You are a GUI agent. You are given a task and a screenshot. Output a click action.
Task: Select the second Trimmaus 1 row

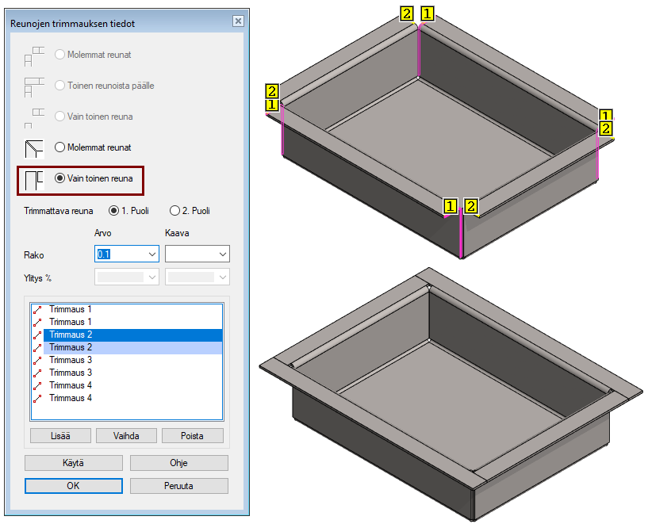(127, 322)
